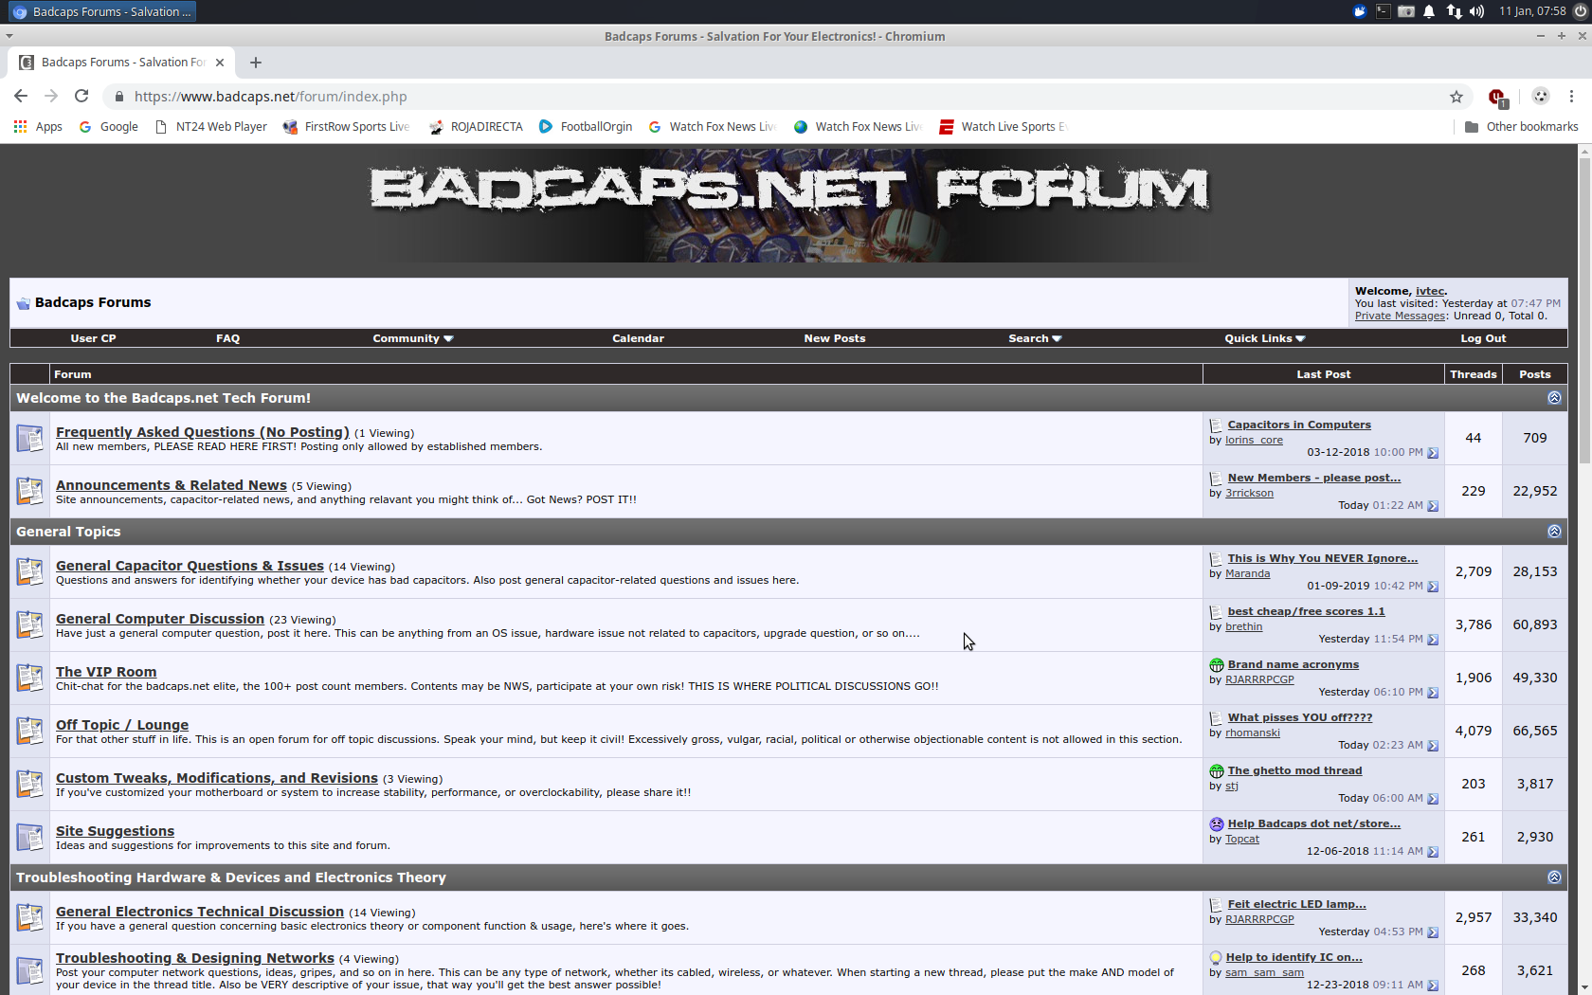The width and height of the screenshot is (1592, 995).
Task: Click the lightbulb icon by Help to identify IC
Action: pyautogui.click(x=1216, y=958)
